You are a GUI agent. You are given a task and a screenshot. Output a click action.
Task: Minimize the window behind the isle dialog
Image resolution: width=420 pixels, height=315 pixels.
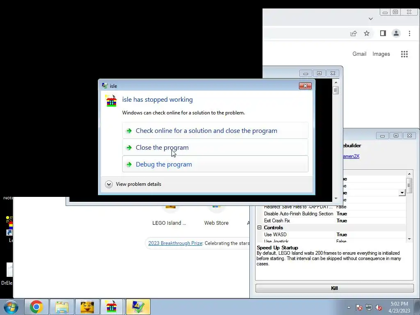[306, 73]
